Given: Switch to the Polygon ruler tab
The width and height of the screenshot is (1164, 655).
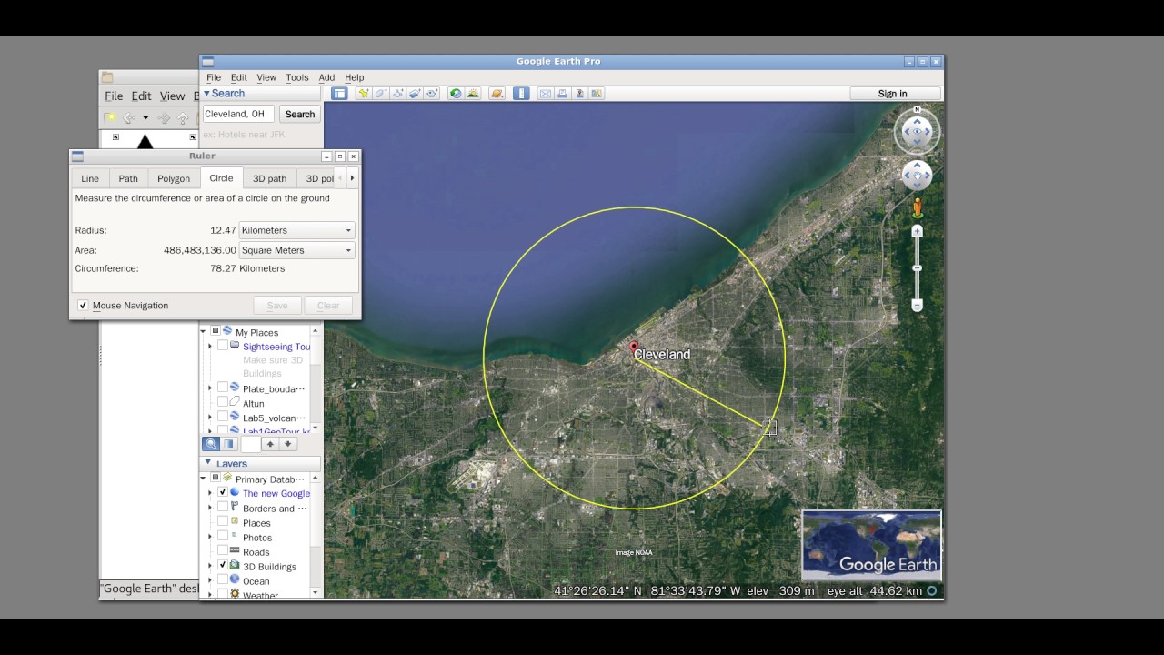Looking at the screenshot, I should point(174,178).
